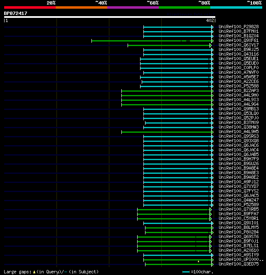Select the UniRef100_Q7XYD7 label
This screenshot has width=266, height=275.
click(239, 186)
